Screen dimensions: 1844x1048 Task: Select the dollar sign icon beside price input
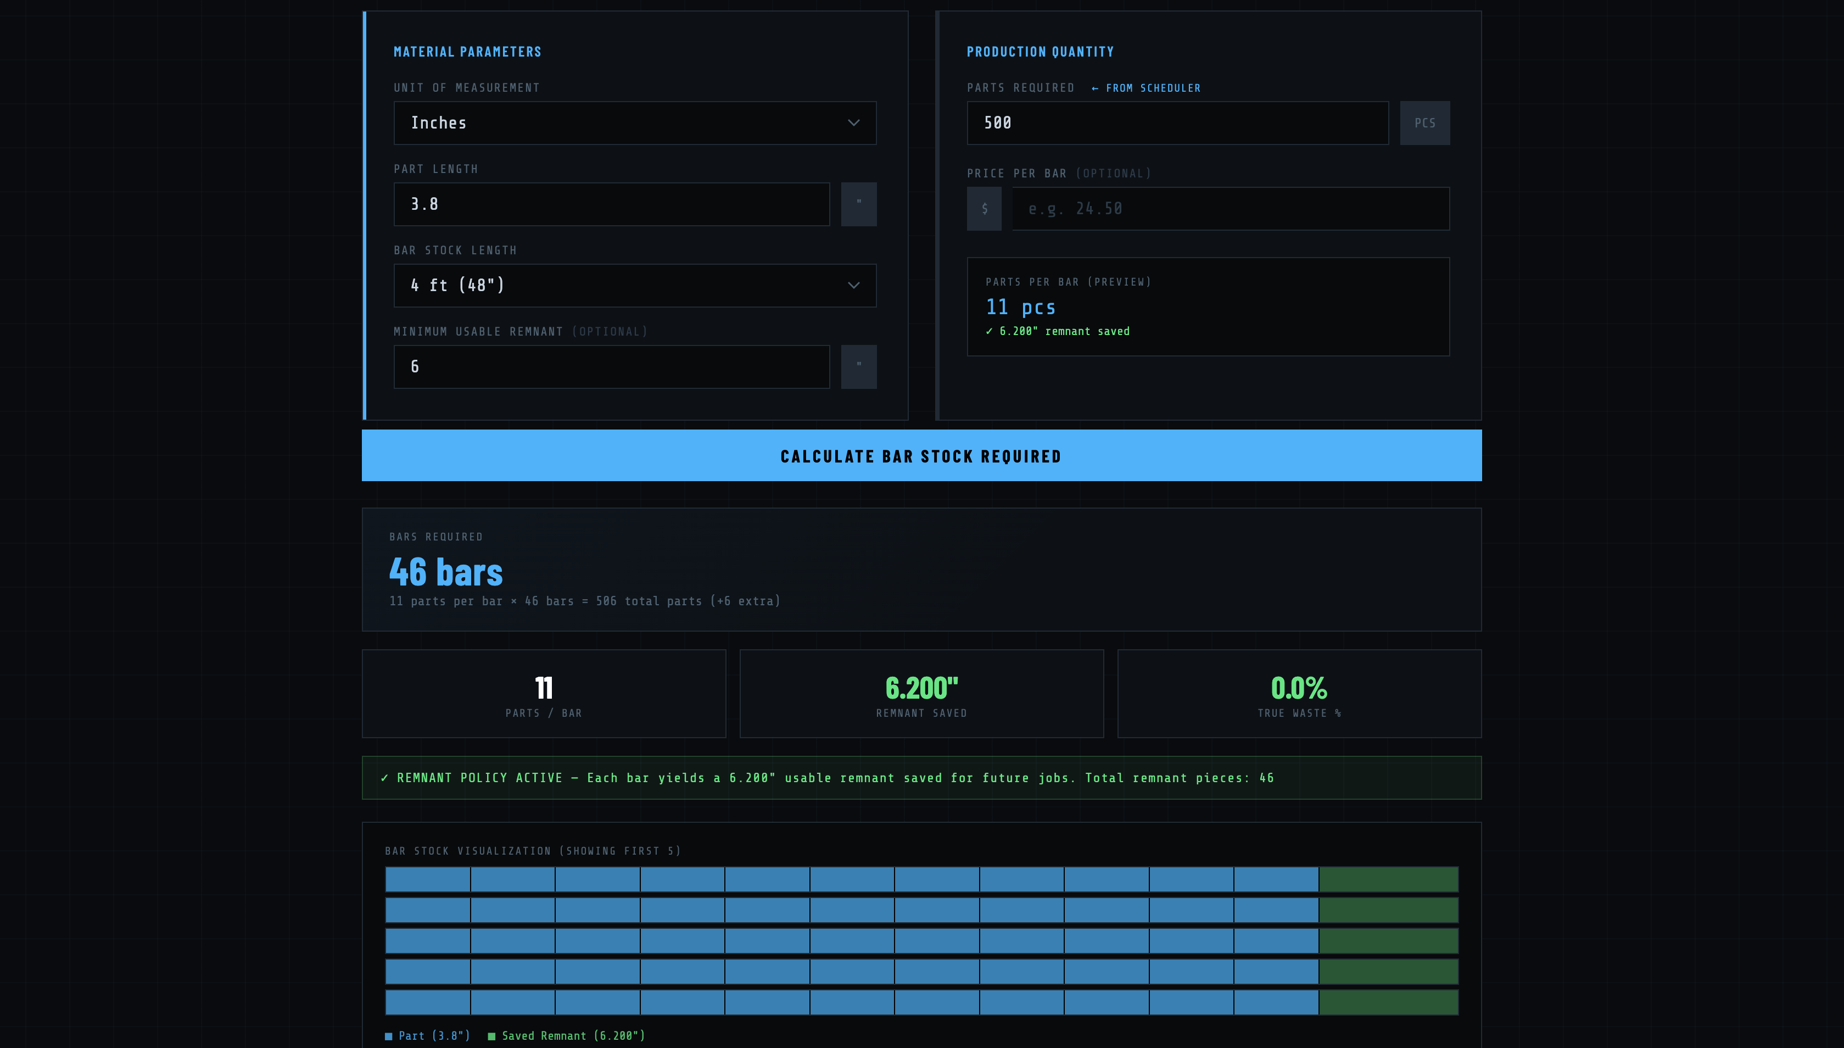click(984, 208)
